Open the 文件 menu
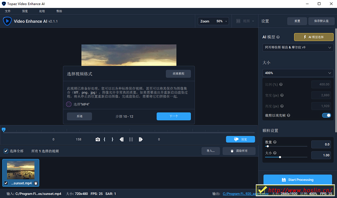Viewport: 337px width, 198px height. (x=8, y=11)
